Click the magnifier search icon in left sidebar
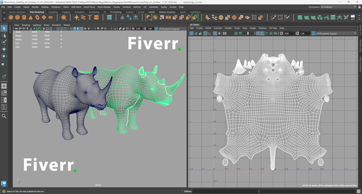The height and width of the screenshot is (194, 362). pos(4,116)
